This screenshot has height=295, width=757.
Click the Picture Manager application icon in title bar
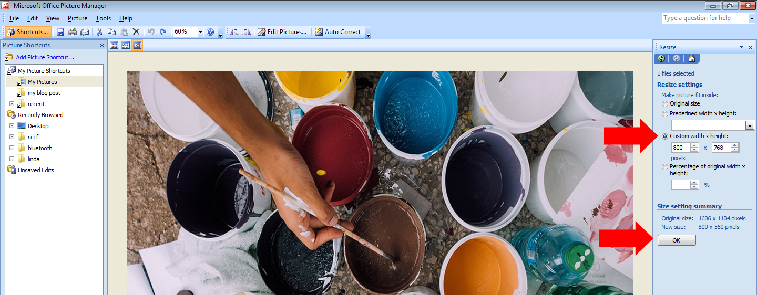(x=5, y=6)
